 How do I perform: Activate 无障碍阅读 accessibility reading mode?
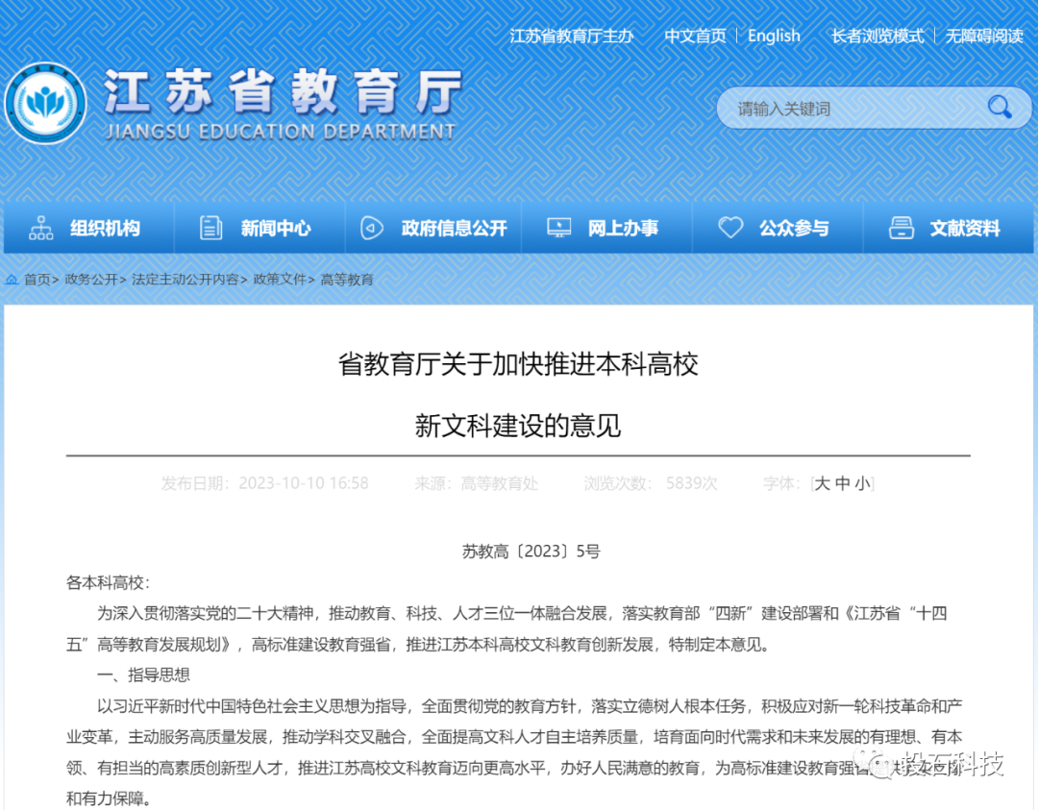tap(983, 36)
